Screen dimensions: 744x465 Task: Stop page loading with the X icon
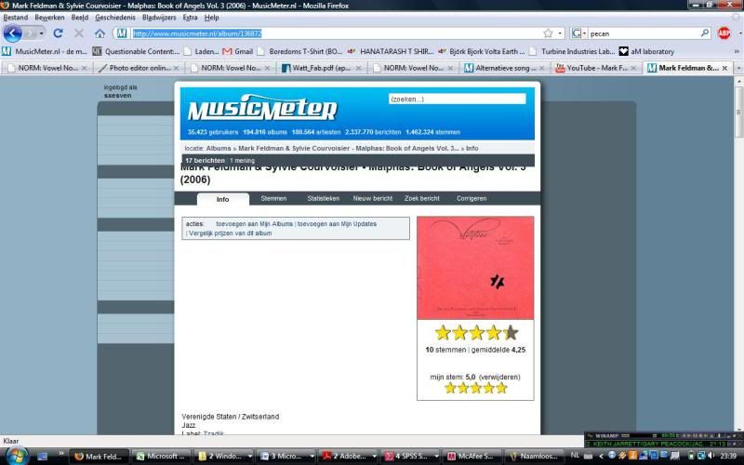78,33
